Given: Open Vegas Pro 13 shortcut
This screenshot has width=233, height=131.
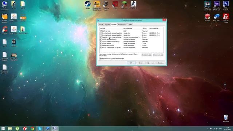Looking at the screenshot, I should coord(207,5).
